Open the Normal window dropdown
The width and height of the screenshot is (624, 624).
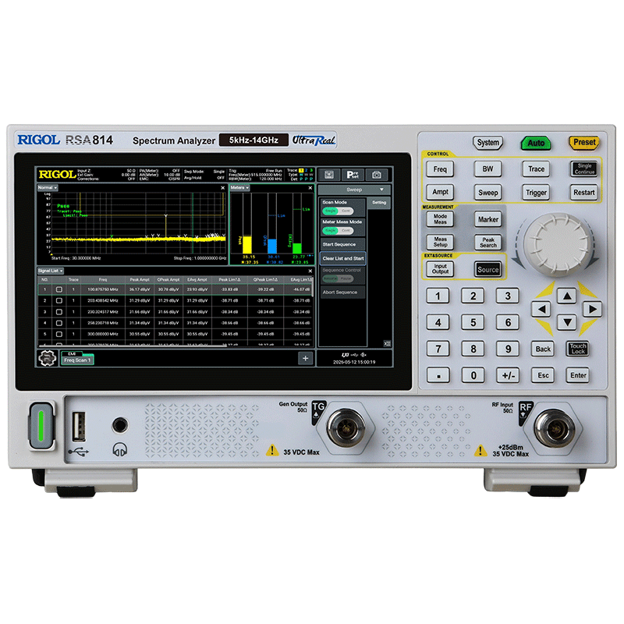click(x=48, y=187)
